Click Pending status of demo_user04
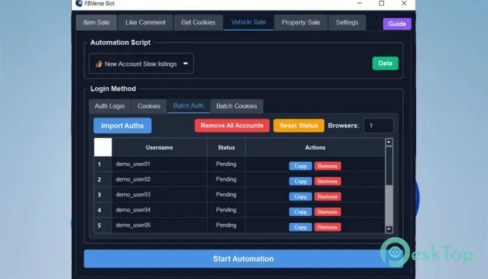This screenshot has width=488, height=279. pos(227,210)
